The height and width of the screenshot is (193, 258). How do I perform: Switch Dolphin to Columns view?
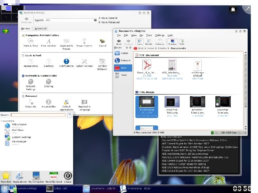tap(159, 42)
